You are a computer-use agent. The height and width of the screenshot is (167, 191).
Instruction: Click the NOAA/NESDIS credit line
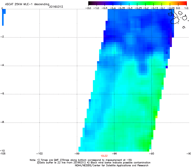(112, 165)
